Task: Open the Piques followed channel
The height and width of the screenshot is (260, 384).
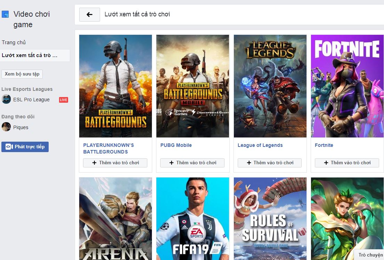Action: coord(21,127)
